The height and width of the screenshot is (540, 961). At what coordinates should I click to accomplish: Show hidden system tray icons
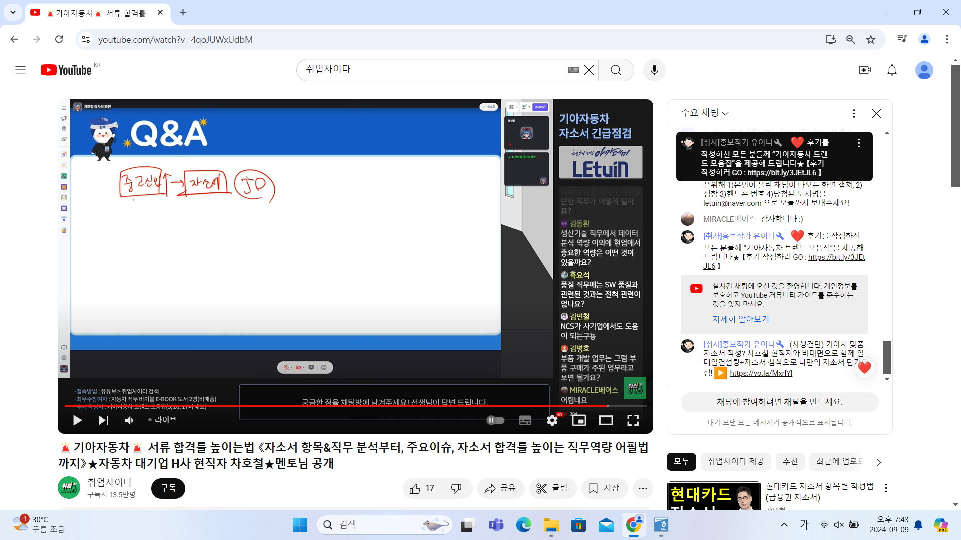784,525
